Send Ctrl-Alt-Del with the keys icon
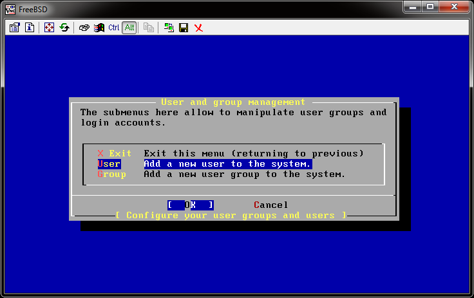Image resolution: width=474 pixels, height=298 pixels. pos(84,28)
